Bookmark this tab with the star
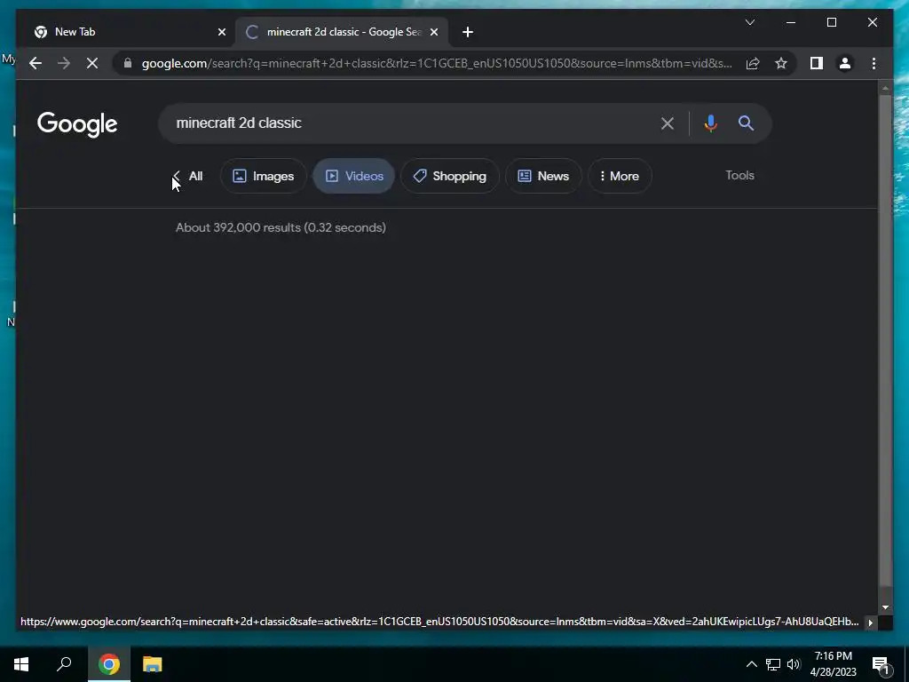The width and height of the screenshot is (909, 682). (x=781, y=63)
